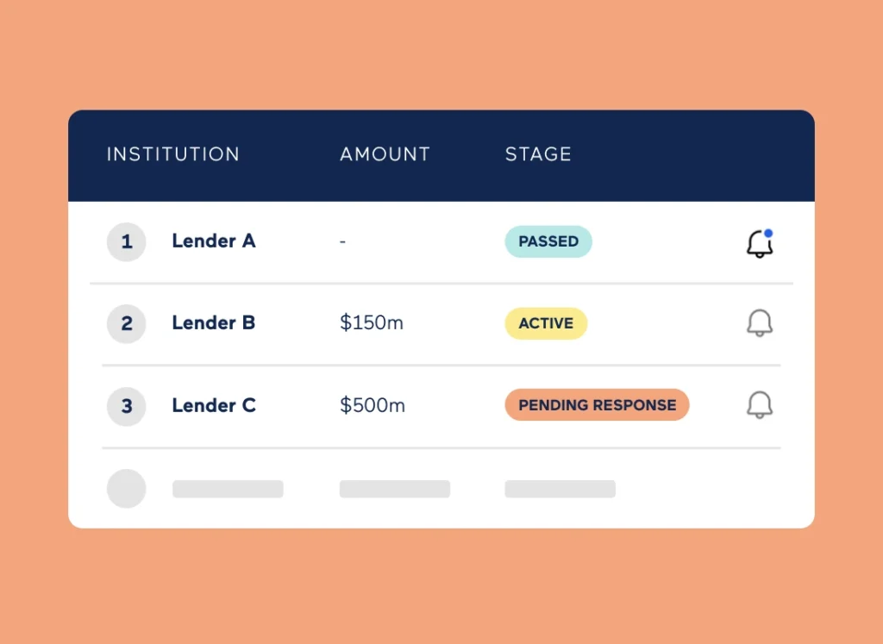Click the number 1 circle badge
Viewport: 883px width, 644px height.
pyautogui.click(x=127, y=242)
